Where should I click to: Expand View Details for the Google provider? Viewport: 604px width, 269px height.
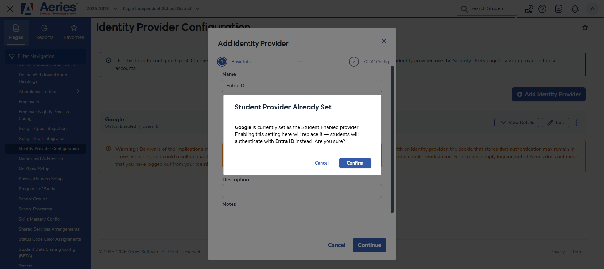tap(516, 123)
